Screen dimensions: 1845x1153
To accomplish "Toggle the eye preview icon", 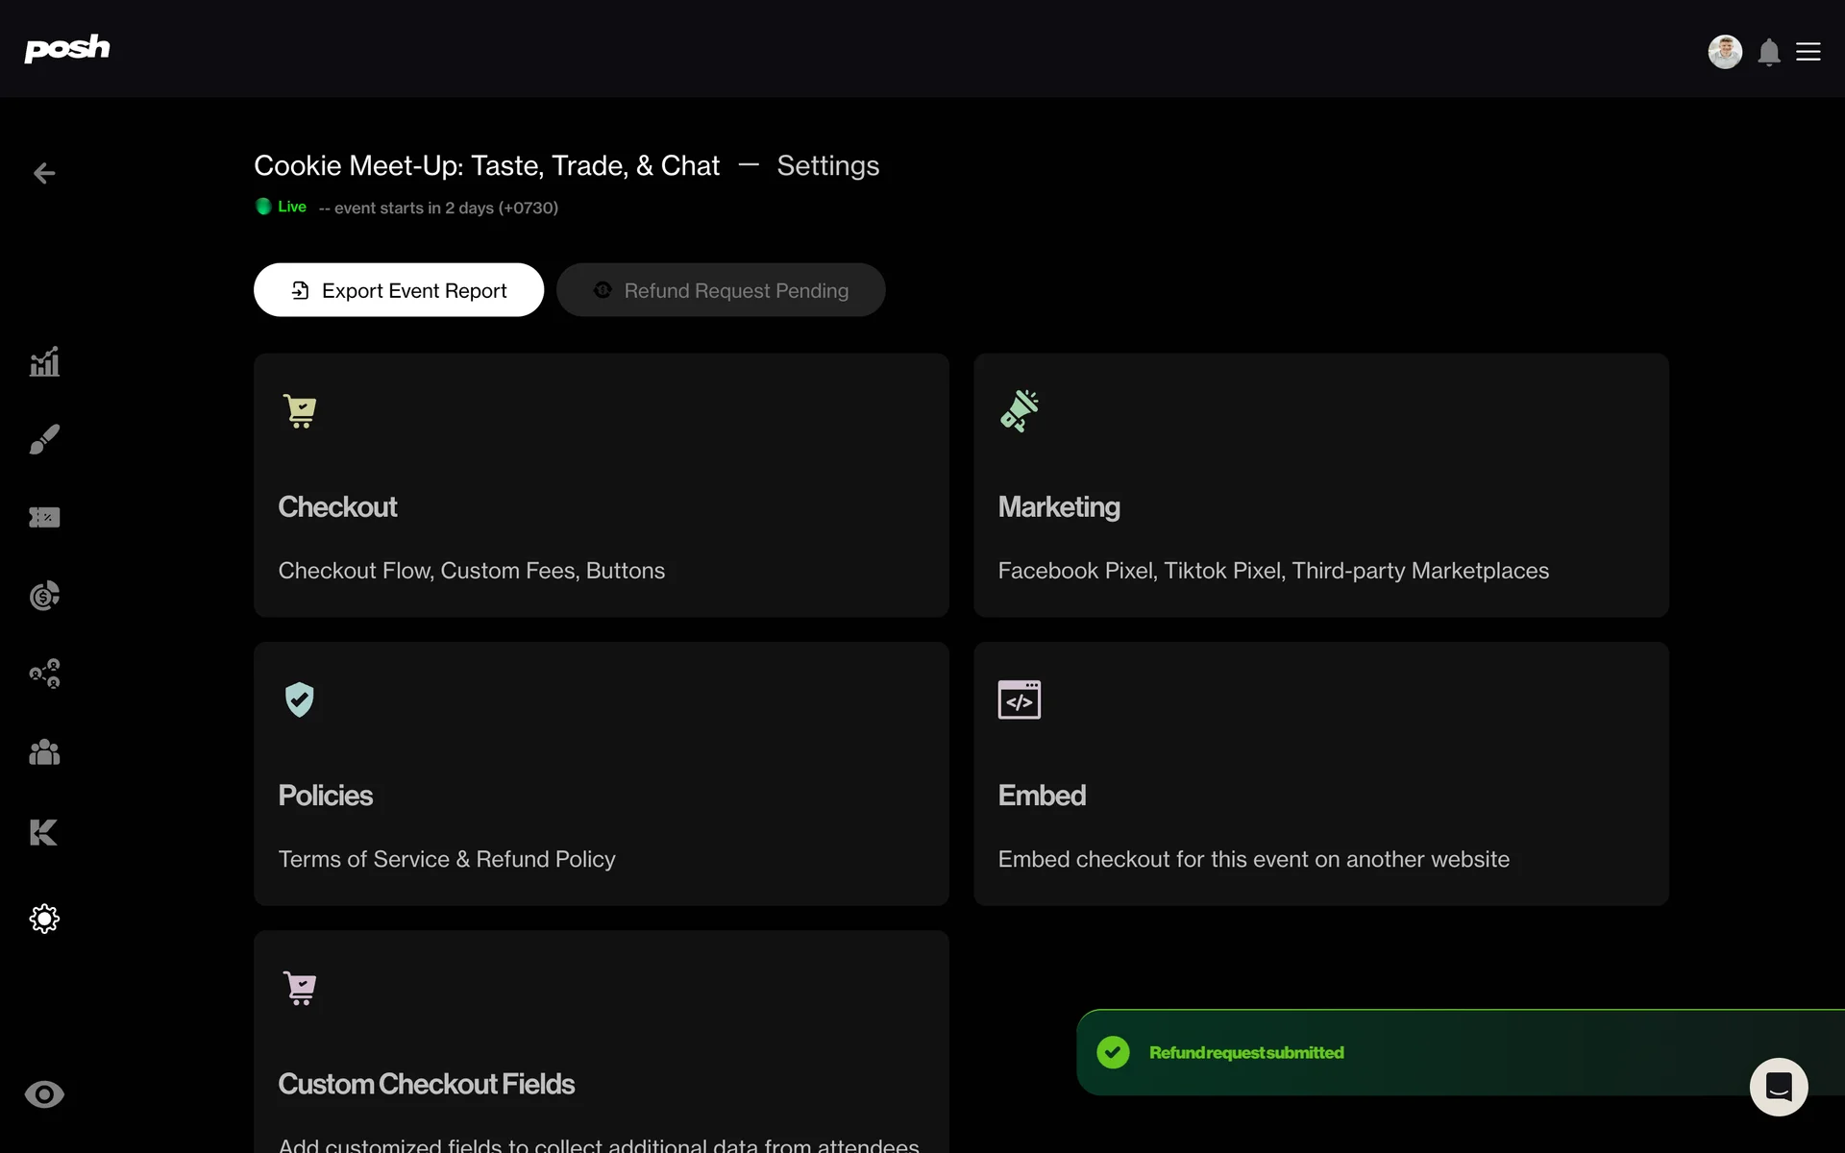I will (x=44, y=1094).
